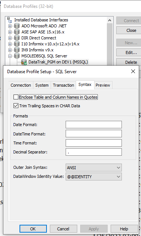Click the Decimal Separator input field
The image size is (141, 236).
[94, 152]
